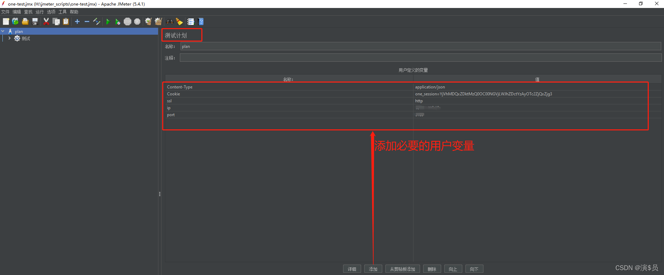
Task: Create a new test plan
Action: 6,22
